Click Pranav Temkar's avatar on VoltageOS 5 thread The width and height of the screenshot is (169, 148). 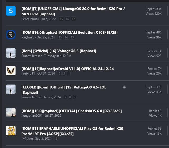point(11,53)
